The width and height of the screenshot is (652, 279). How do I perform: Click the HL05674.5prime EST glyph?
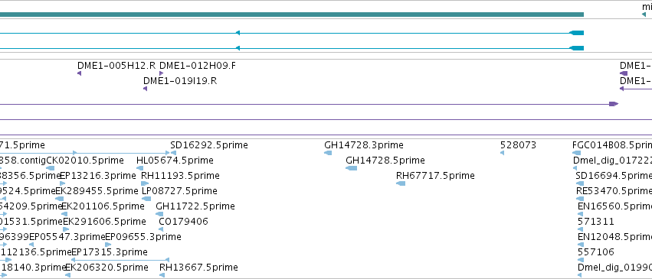[139, 168]
